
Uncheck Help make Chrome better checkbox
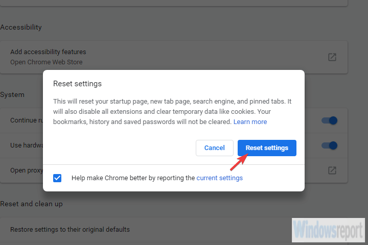pos(57,178)
